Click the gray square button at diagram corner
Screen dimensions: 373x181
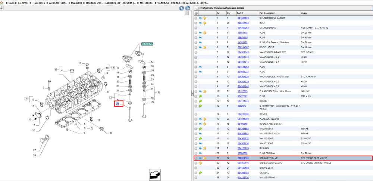[187, 13]
